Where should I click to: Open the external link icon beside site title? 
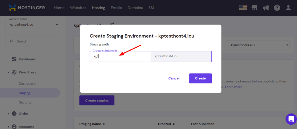tap(112, 24)
